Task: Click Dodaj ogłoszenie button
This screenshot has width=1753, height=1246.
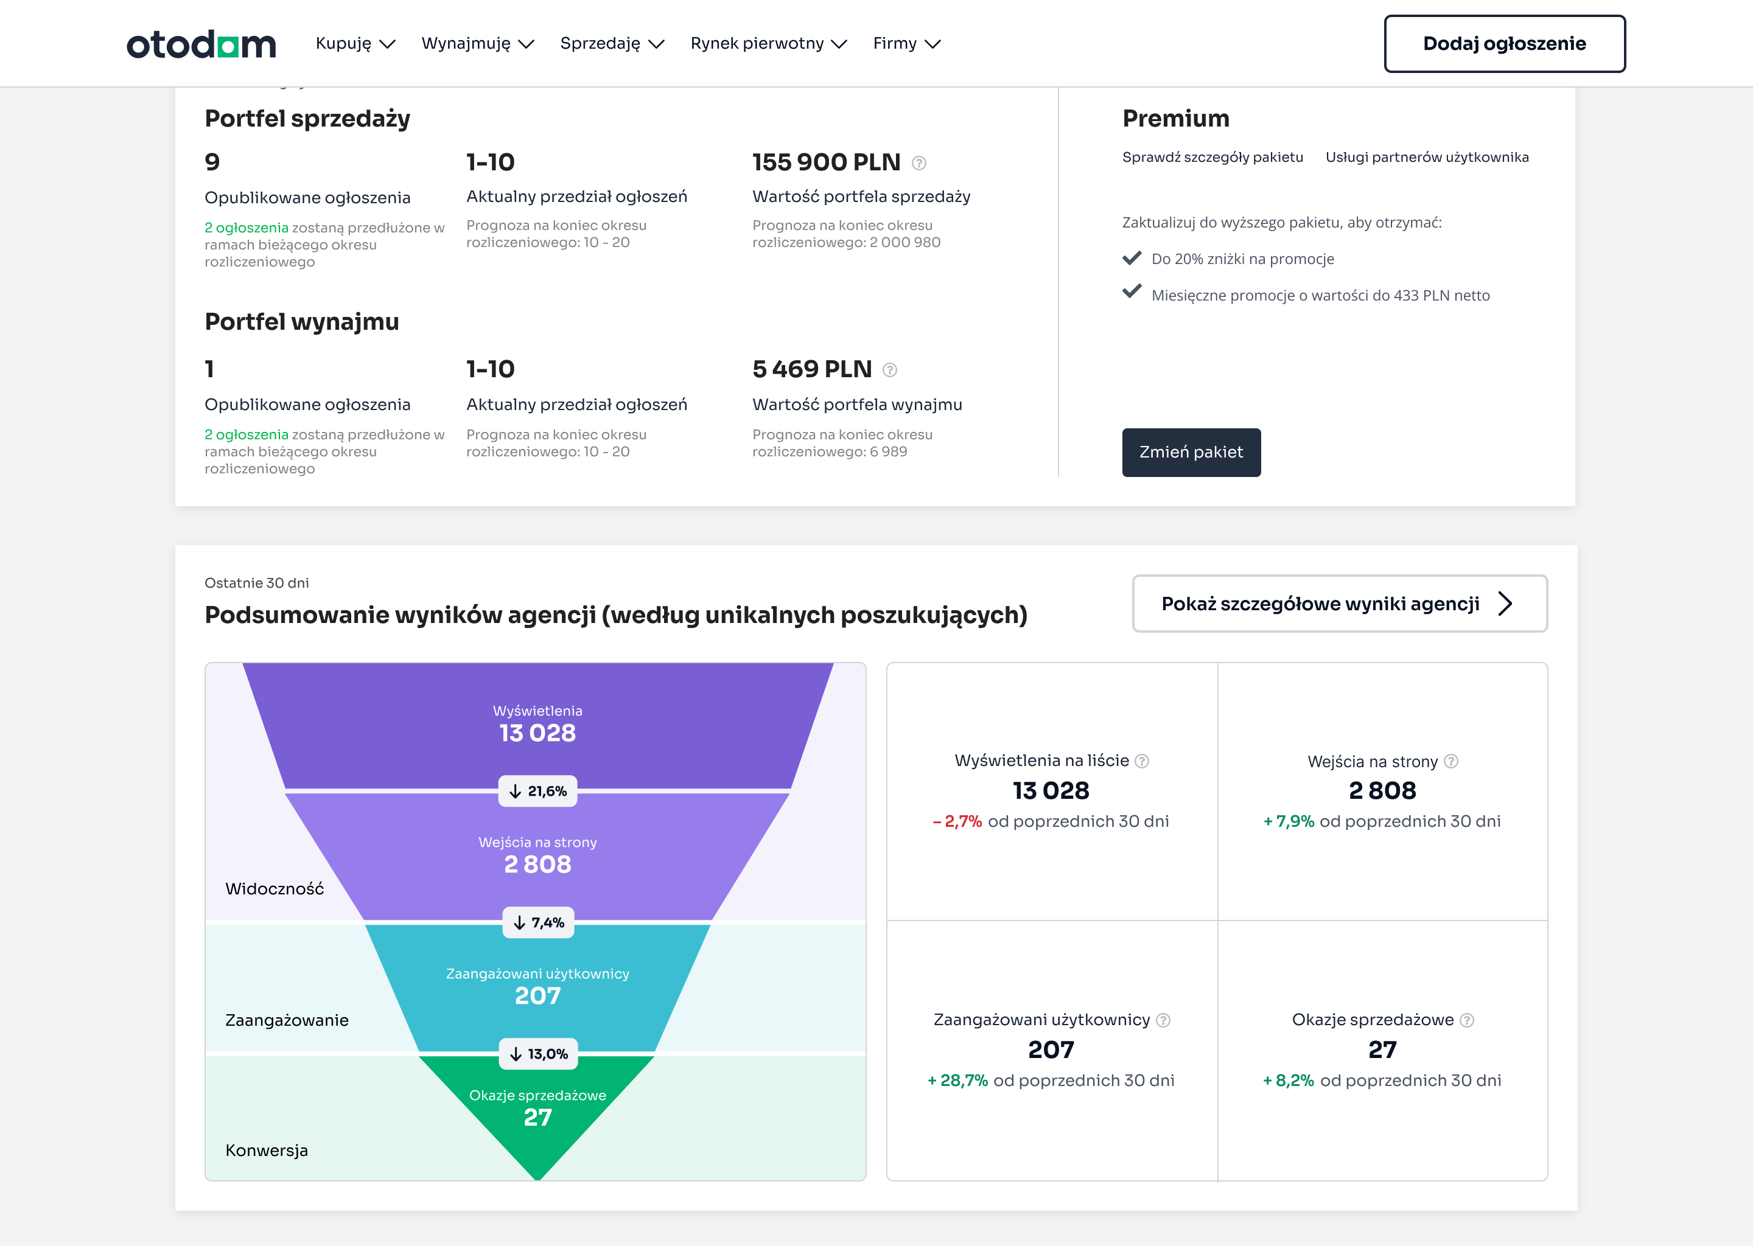Action: click(1503, 44)
